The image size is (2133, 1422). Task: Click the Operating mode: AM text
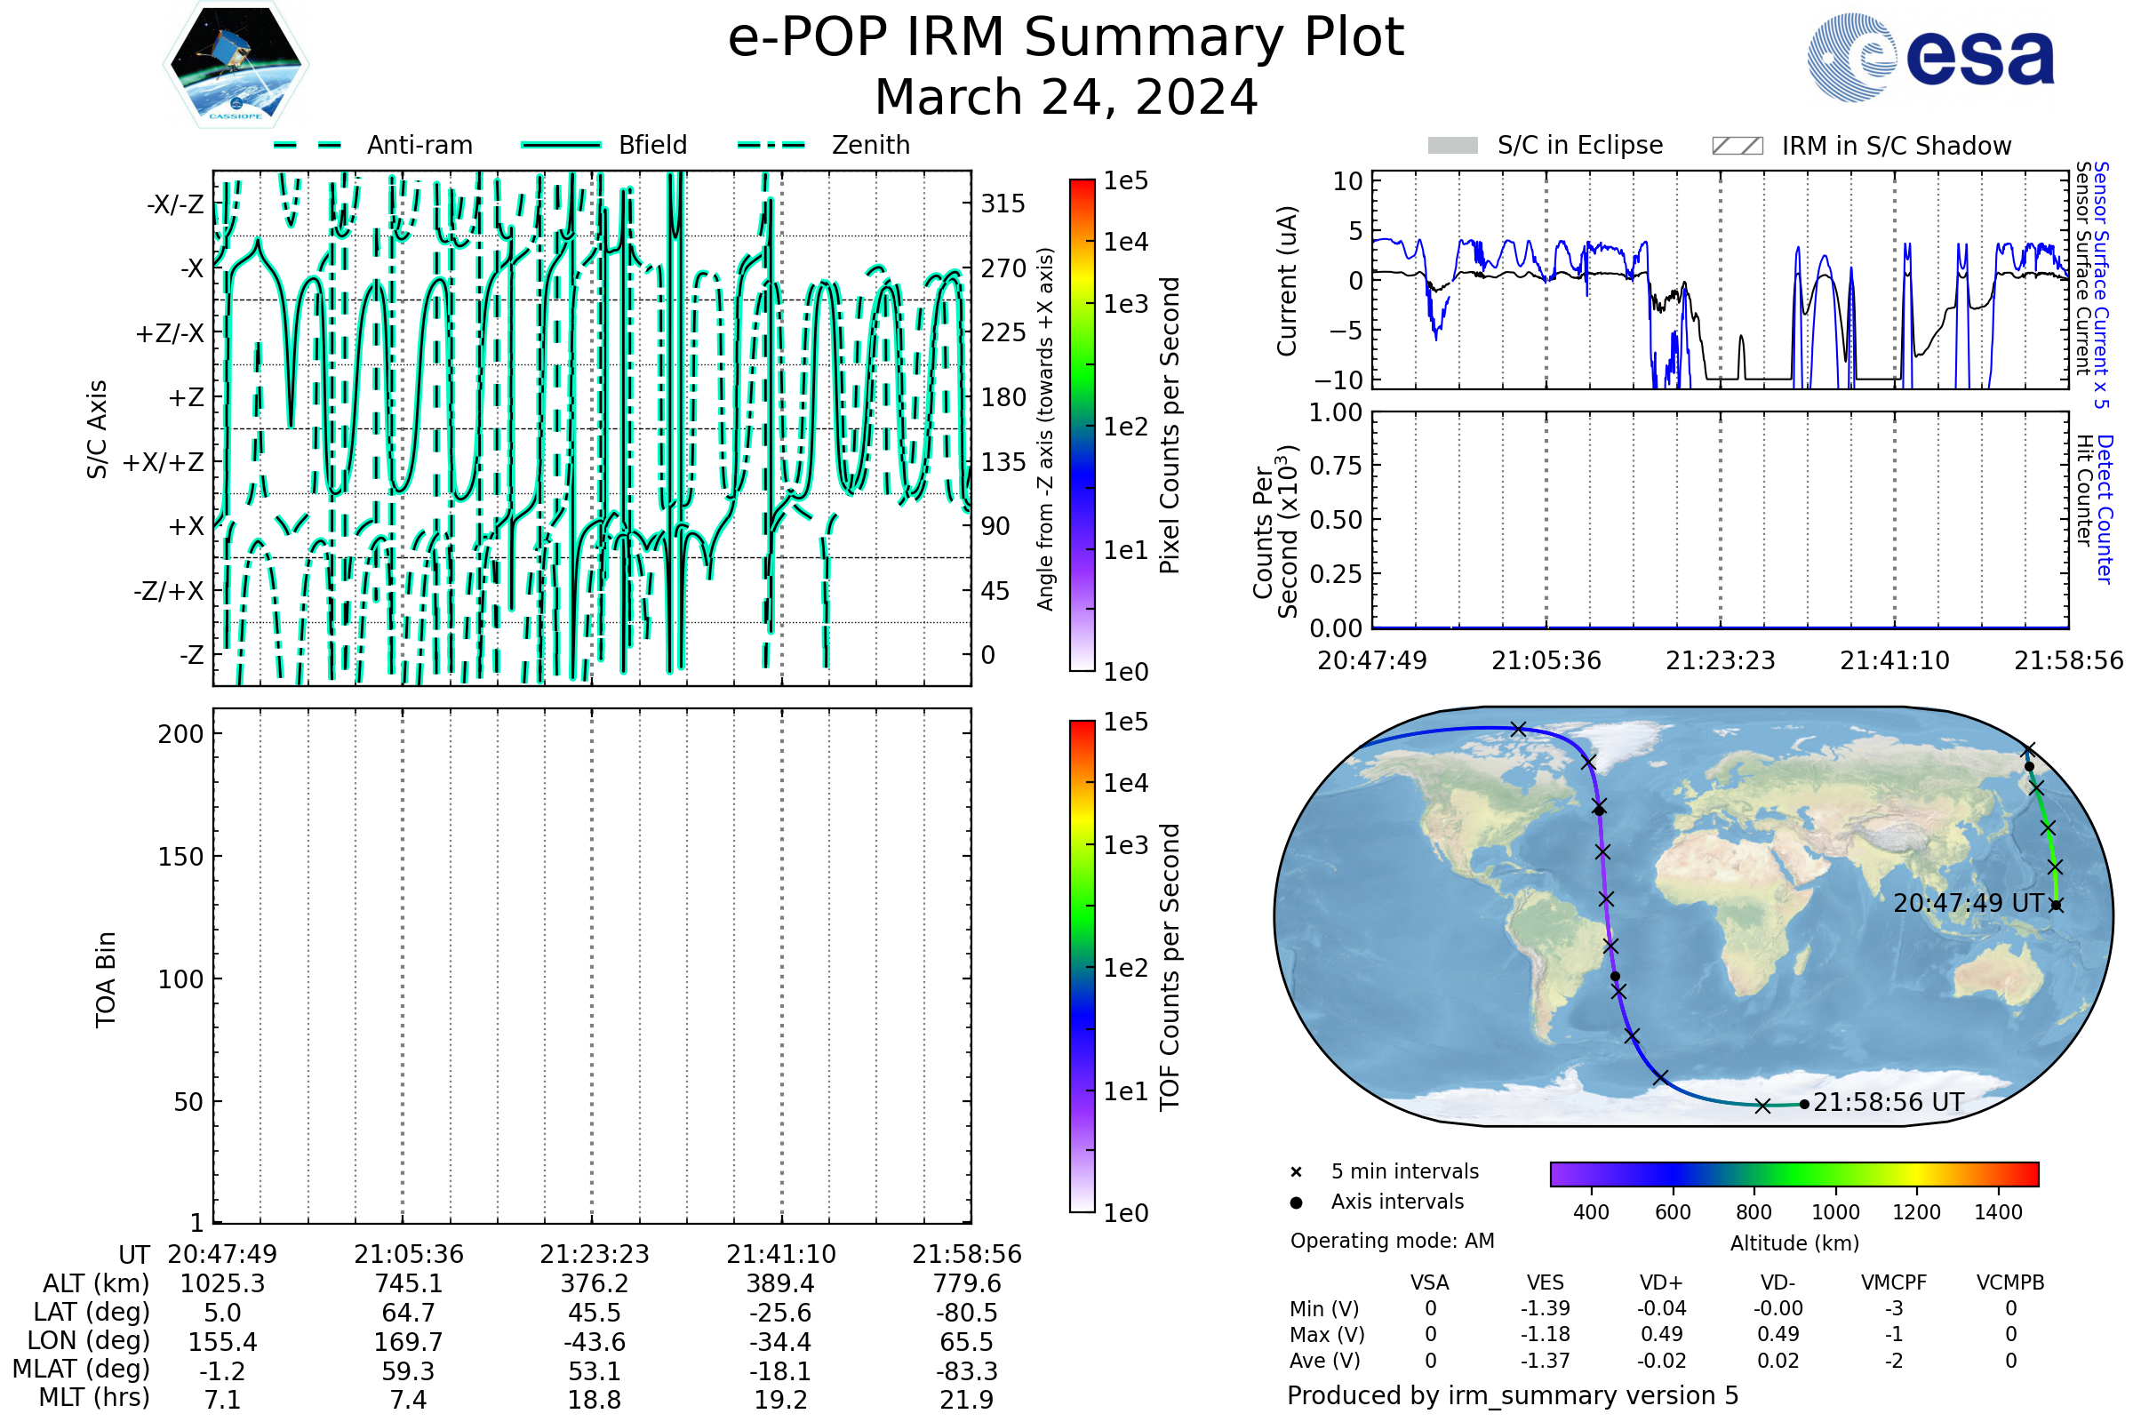point(1392,1241)
